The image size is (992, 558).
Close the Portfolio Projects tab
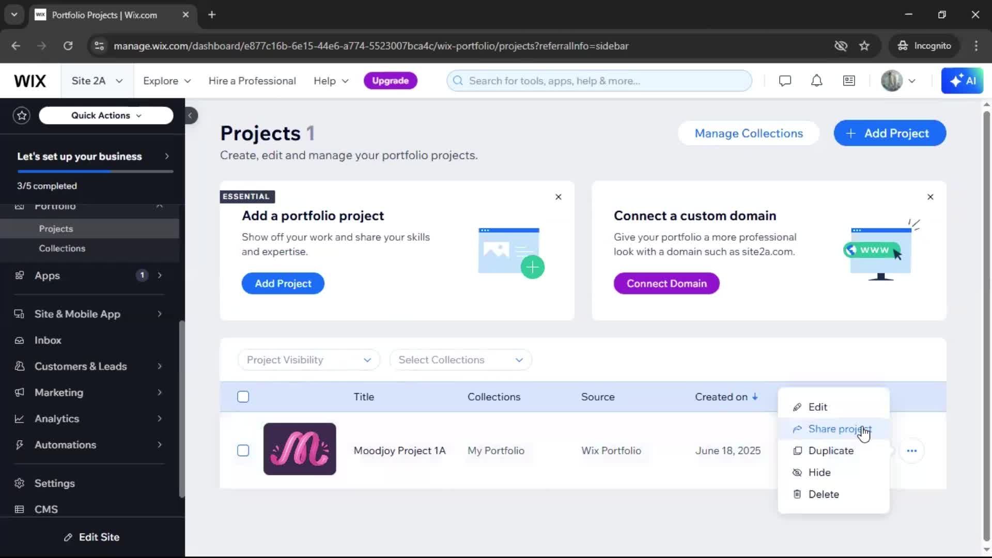pos(185,14)
